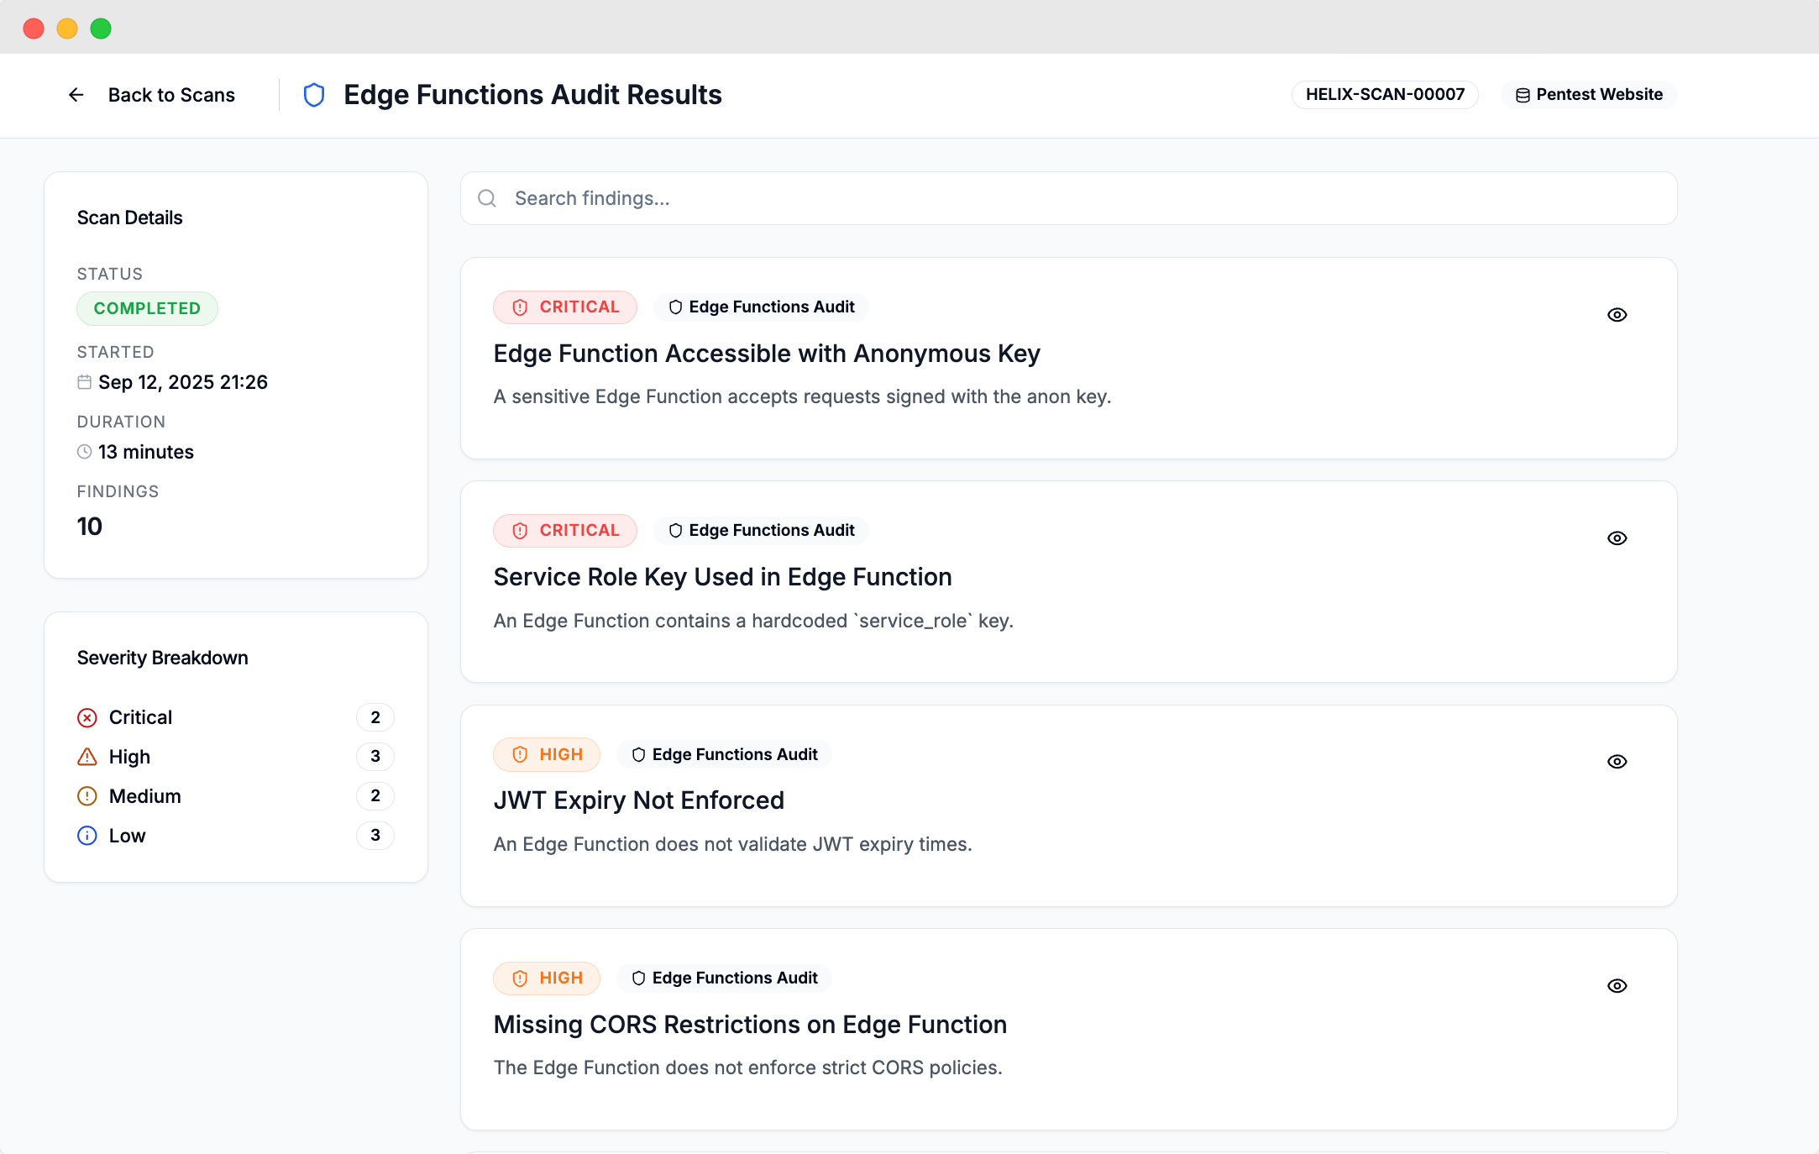The width and height of the screenshot is (1819, 1154).
Task: Click the blue shield icon beside page title
Action: pyautogui.click(x=314, y=95)
